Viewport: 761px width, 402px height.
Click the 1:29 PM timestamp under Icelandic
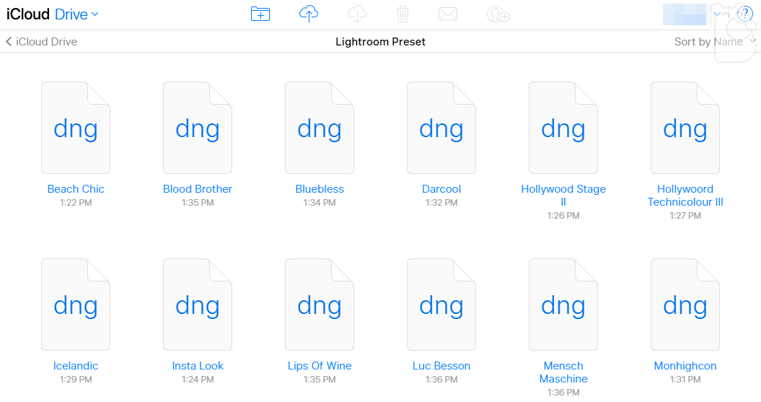coord(76,379)
